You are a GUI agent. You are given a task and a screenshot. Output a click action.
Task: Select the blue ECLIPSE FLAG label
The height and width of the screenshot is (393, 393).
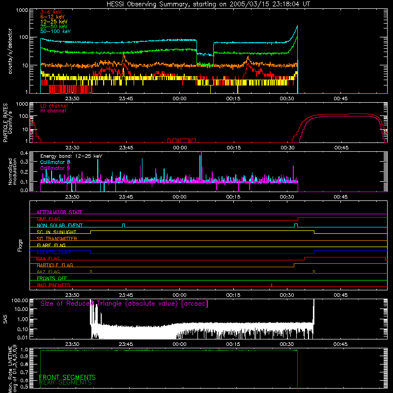click(54, 252)
